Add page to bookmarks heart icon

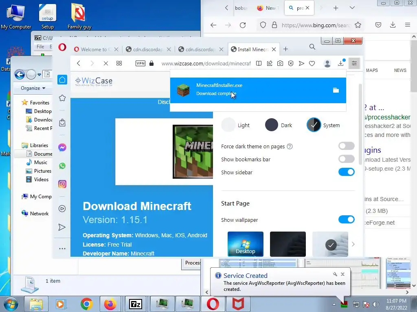pos(312,63)
